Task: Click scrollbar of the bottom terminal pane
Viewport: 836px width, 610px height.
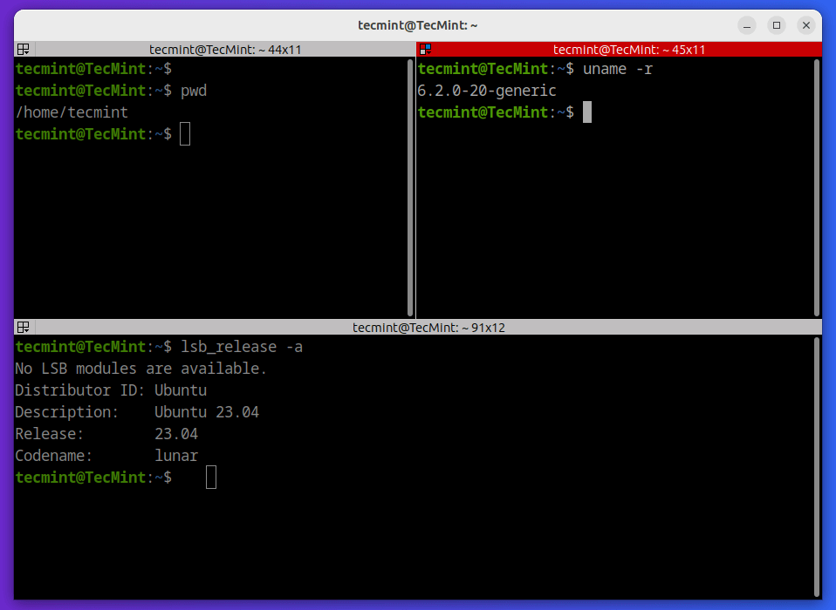Action: (817, 467)
